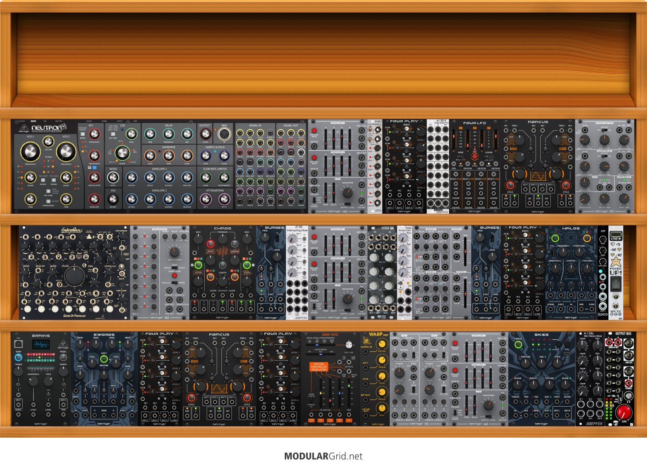This screenshot has height=464, width=647.
Task: Click the Timbre knob on Brains
Action: [x=18, y=371]
